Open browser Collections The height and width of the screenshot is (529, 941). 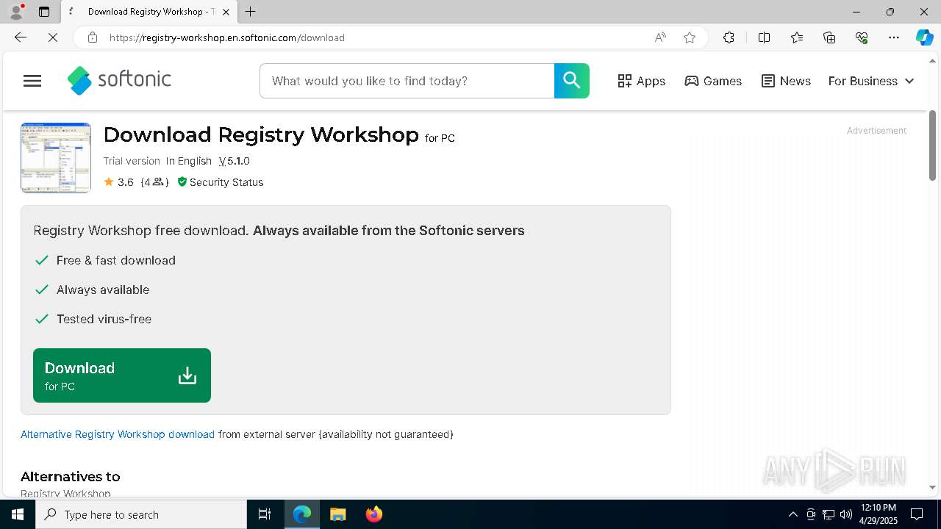pos(829,37)
